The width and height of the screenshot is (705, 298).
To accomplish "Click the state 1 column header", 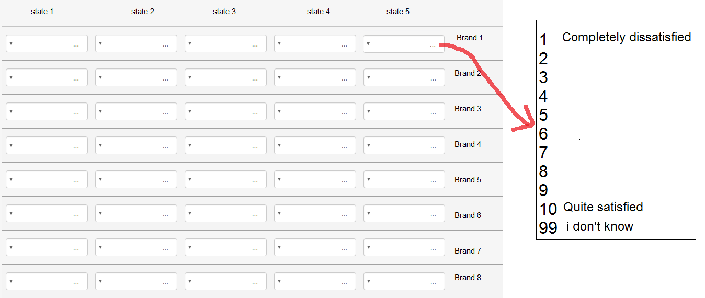I will [x=42, y=12].
